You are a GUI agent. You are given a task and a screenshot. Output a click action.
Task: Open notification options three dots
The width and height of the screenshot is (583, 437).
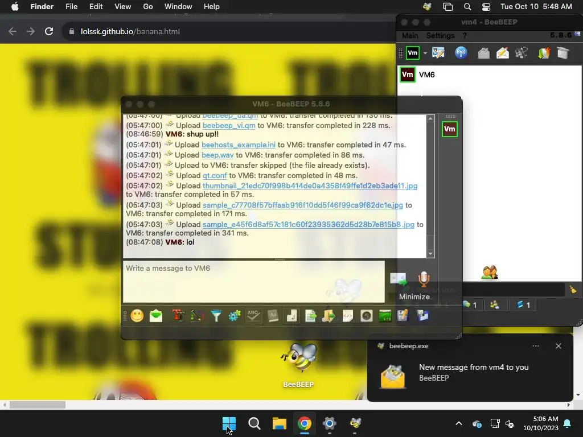(536, 346)
